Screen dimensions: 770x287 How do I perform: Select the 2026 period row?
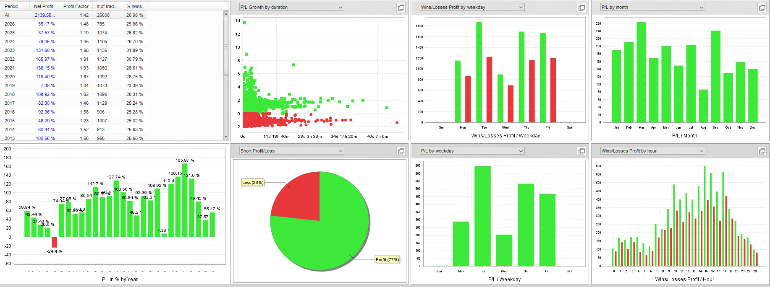(73, 24)
